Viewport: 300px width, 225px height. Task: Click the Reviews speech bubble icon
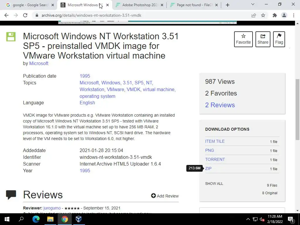(11, 195)
